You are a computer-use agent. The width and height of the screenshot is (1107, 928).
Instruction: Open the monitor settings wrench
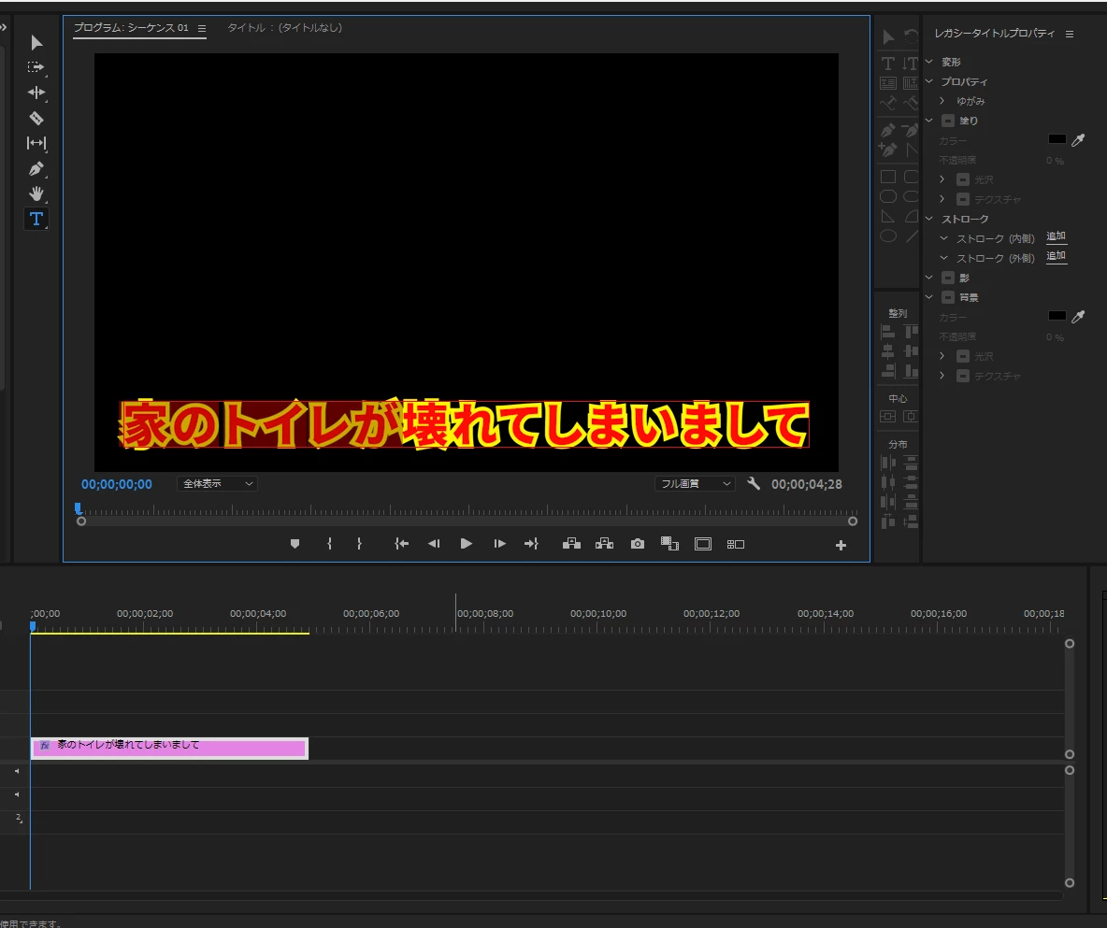coord(754,483)
